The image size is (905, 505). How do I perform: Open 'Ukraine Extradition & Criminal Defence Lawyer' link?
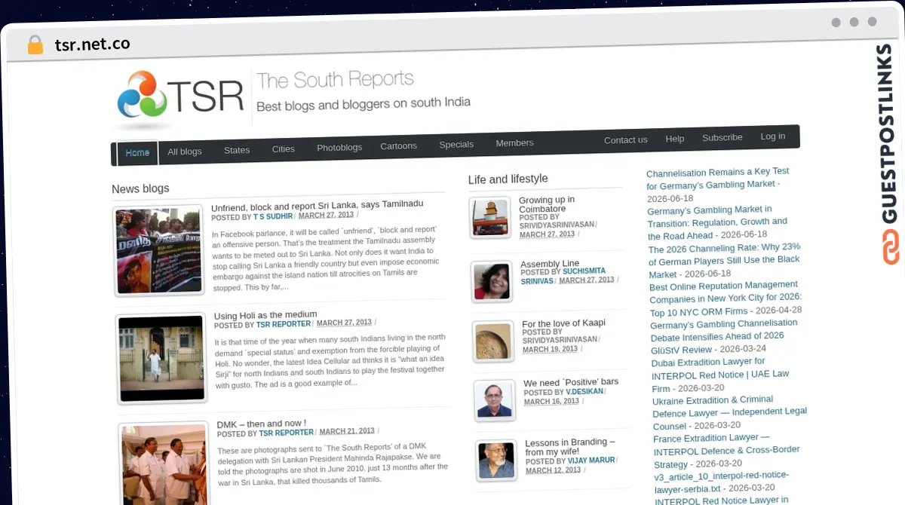[x=729, y=412]
